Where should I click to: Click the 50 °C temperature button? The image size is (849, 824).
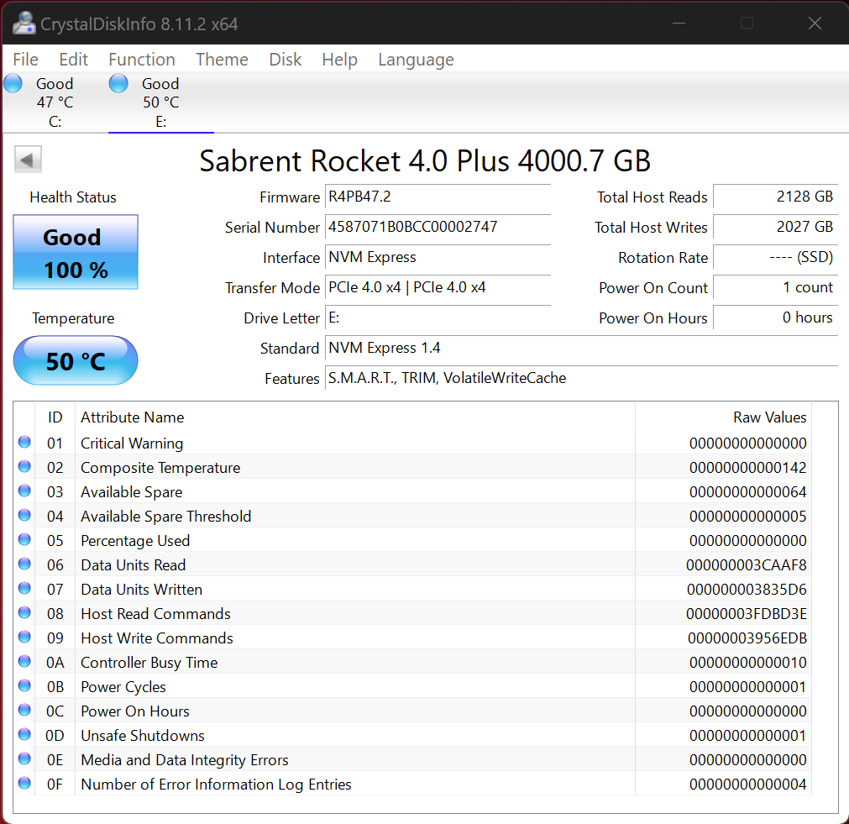[x=76, y=361]
